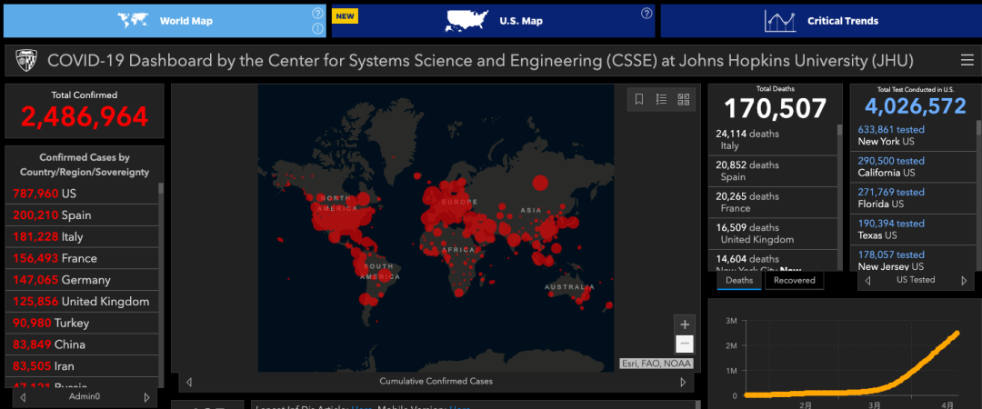Select China in confirmed cases list
The image size is (982, 409).
tap(82, 344)
